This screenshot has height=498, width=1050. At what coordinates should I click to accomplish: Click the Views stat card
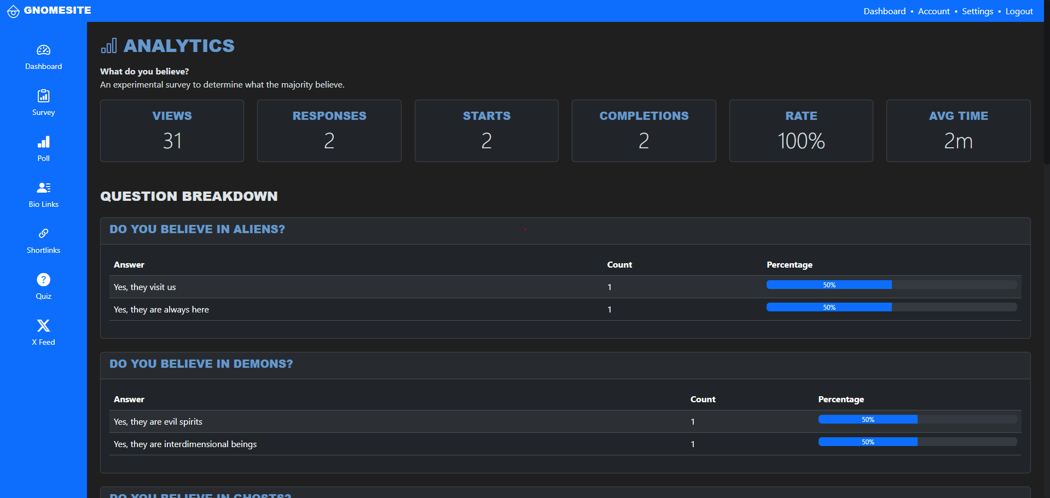pos(172,131)
